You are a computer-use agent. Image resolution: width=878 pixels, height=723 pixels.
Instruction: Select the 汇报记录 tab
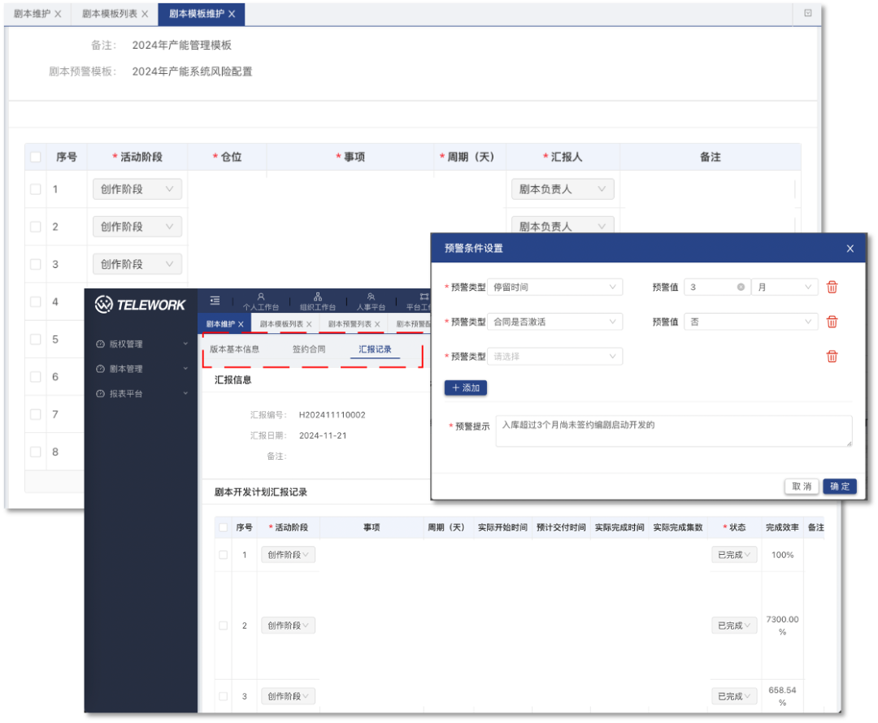pos(375,349)
